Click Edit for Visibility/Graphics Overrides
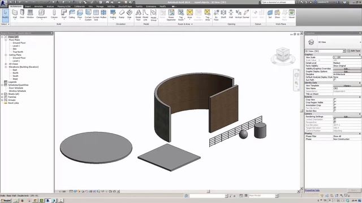 pyautogui.click(x=347, y=69)
